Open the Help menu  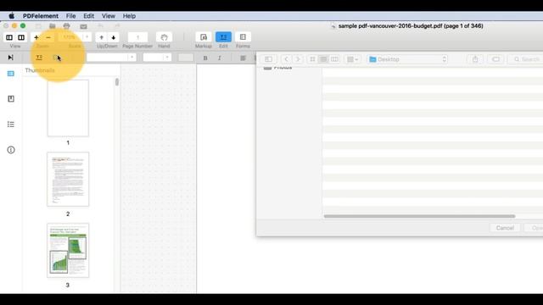pos(129,16)
